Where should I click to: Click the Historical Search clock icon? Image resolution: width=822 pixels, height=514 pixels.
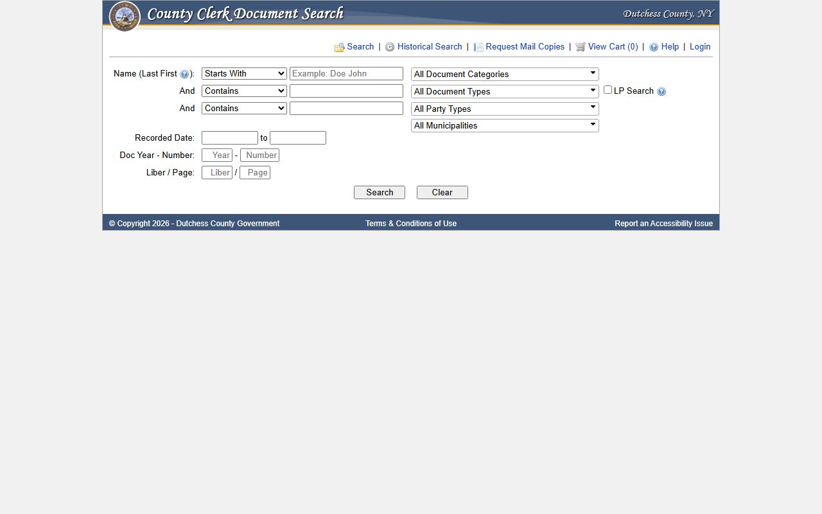click(x=390, y=47)
